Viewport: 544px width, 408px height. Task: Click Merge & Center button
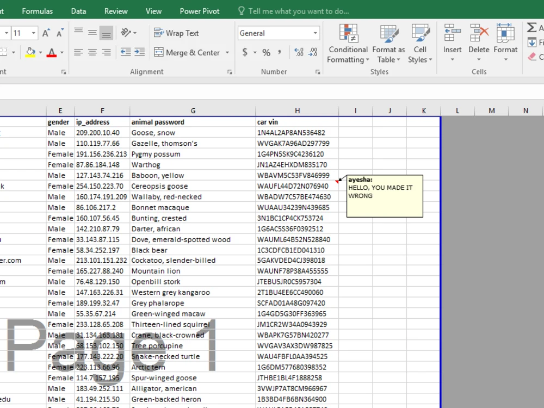187,52
